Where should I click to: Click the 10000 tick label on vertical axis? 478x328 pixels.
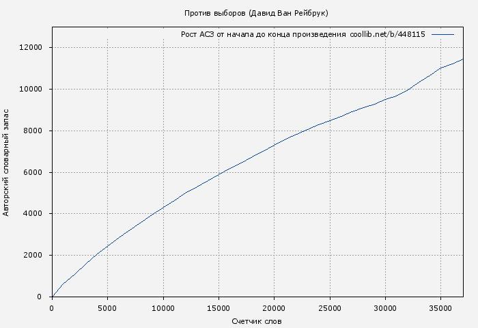[x=31, y=89]
